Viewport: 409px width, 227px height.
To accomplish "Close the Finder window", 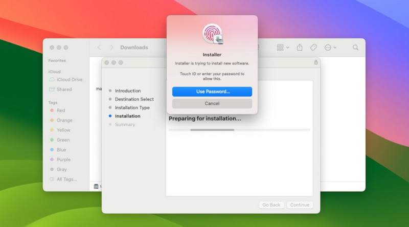I will tap(52, 48).
